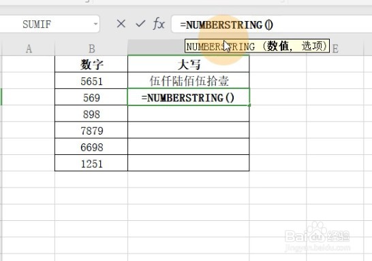Click the 数值 argument in tooltip
Screen dimensions: 372x261
point(278,46)
